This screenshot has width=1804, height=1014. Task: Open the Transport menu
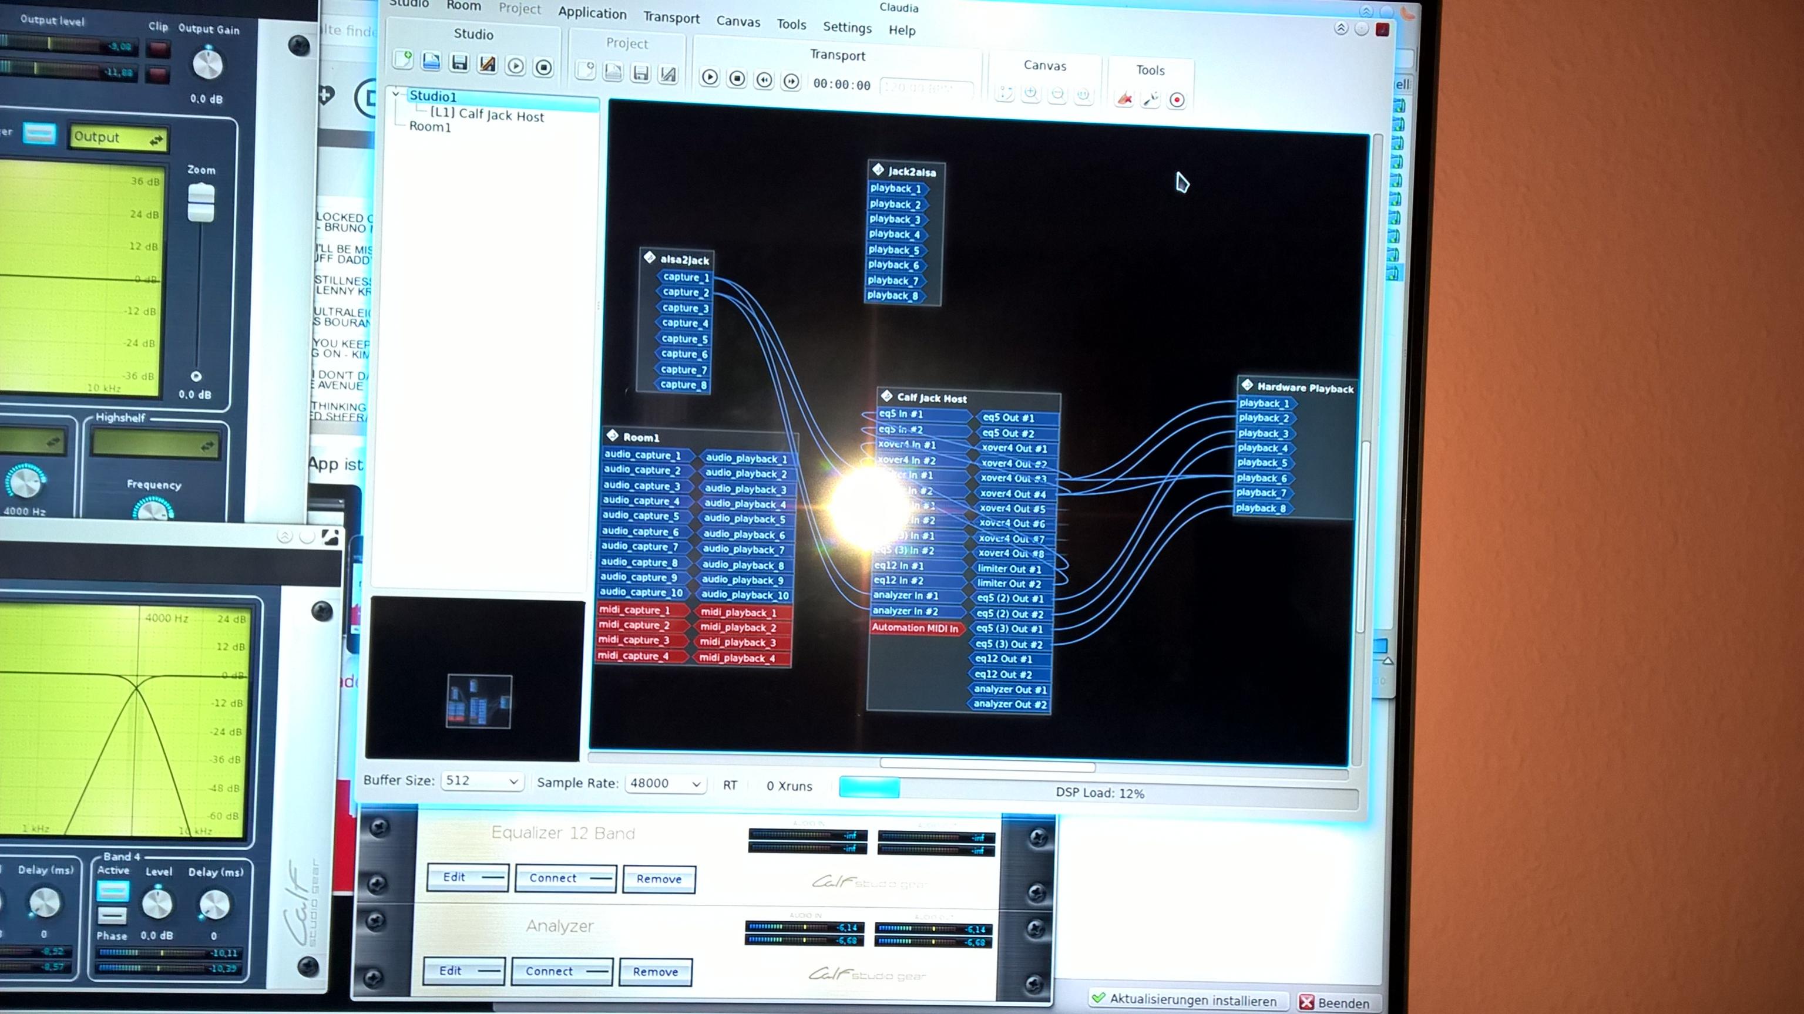671,18
